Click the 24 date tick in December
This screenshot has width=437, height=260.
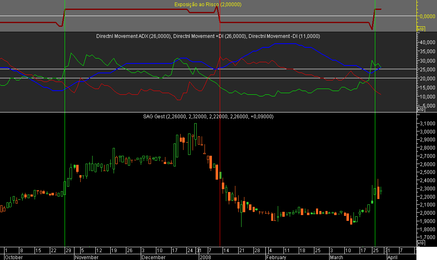190,251
